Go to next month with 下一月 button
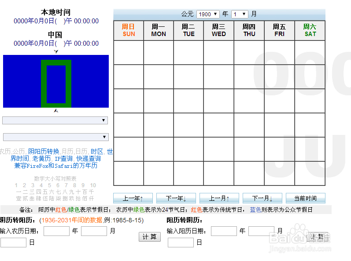The height and width of the screenshot is (261, 351). pyautogui.click(x=262, y=198)
